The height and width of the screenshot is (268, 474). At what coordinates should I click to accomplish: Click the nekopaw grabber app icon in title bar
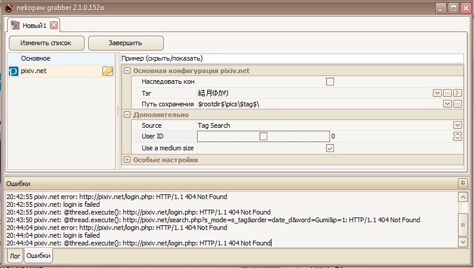[8, 8]
